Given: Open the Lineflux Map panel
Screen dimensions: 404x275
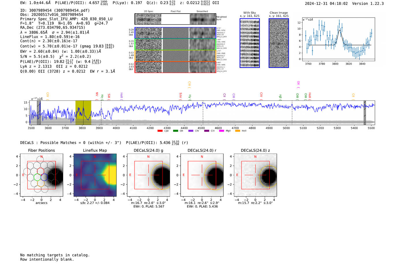Looking at the screenshot, I should (x=95, y=175).
